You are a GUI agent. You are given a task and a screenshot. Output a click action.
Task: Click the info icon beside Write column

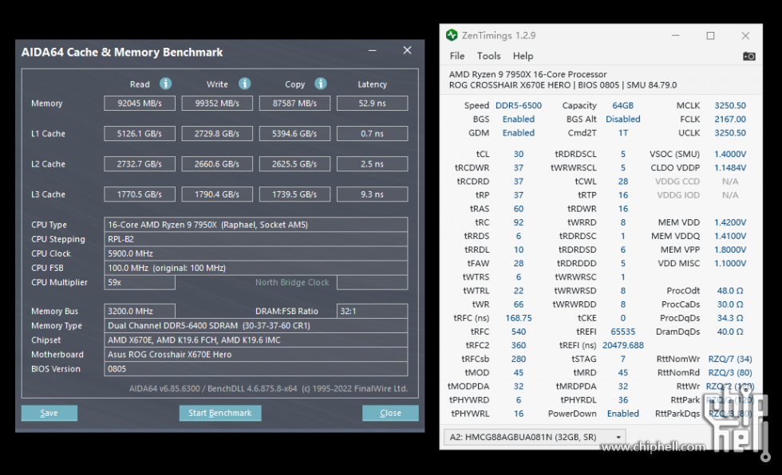(244, 84)
